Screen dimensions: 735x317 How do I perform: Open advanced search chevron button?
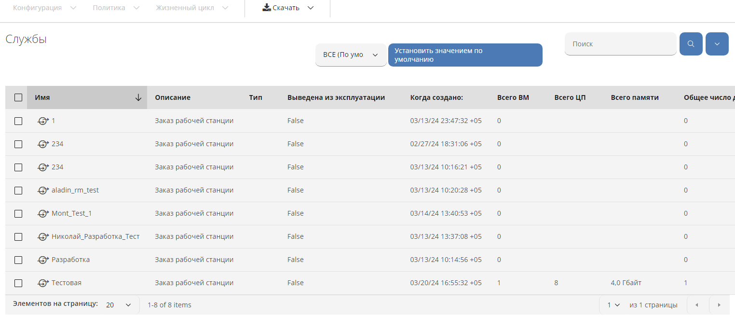click(x=717, y=44)
